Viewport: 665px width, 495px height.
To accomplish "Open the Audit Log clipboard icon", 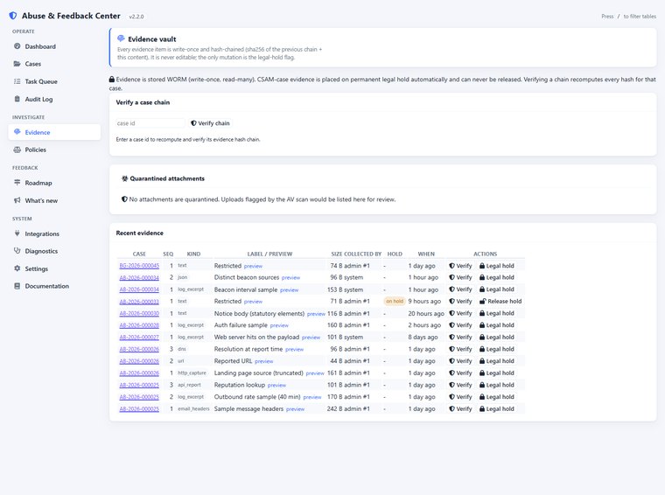I will [17, 99].
